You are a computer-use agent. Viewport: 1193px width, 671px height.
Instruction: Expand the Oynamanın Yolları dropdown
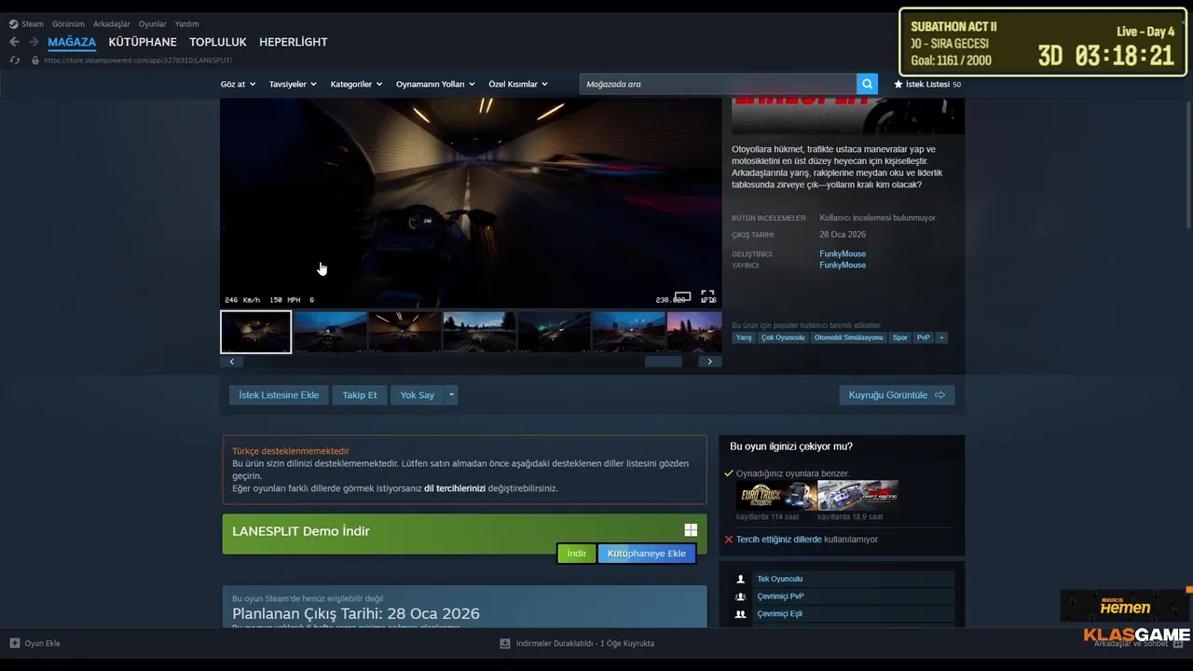click(x=435, y=84)
